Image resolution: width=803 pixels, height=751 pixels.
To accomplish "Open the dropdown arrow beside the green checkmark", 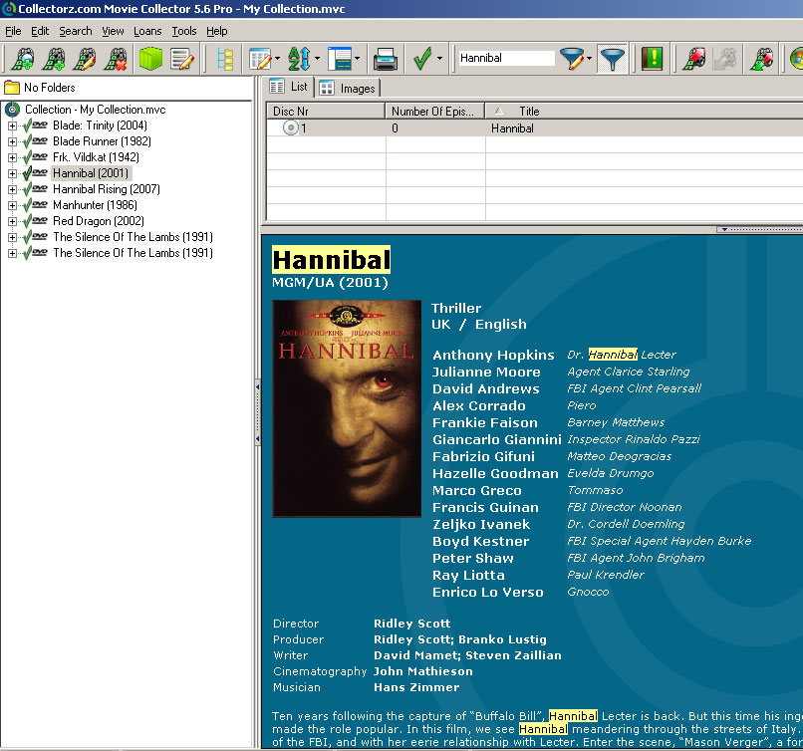I will [x=439, y=59].
